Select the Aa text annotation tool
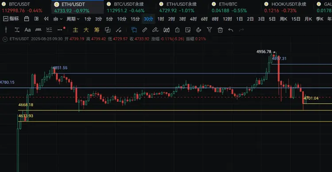The width and height of the screenshot is (332, 172). click(x=27, y=30)
